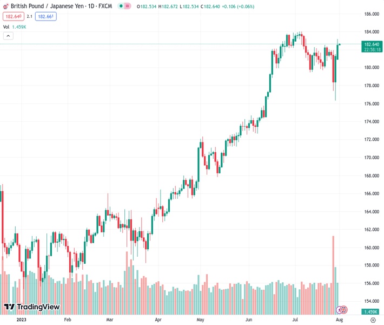384x325 pixels.
Task: Click the 2.1 spread value between prices
Action: pyautogui.click(x=30, y=16)
